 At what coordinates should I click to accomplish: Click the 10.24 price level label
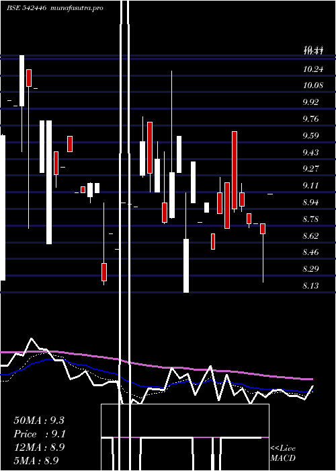coord(313,69)
